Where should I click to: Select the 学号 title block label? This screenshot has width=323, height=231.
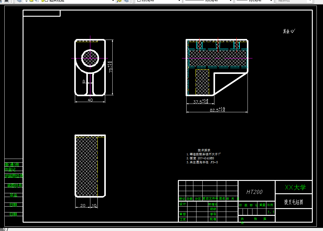(x=213, y=214)
